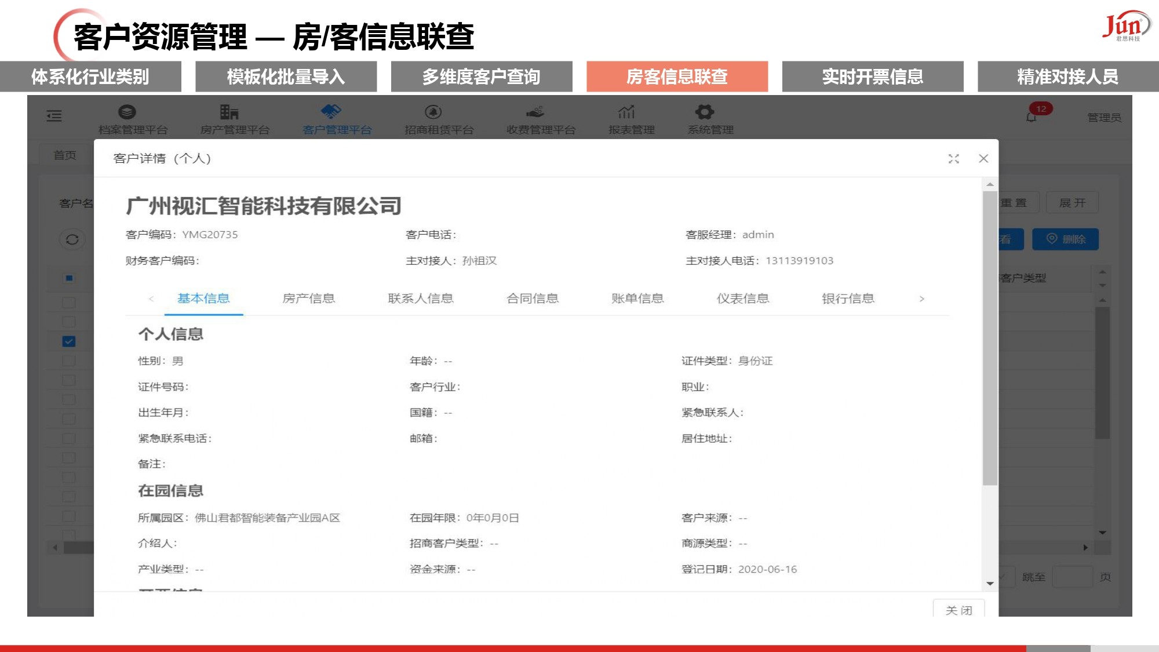
Task: Click the background table vertical scrollbar thumb
Action: pyautogui.click(x=1102, y=374)
